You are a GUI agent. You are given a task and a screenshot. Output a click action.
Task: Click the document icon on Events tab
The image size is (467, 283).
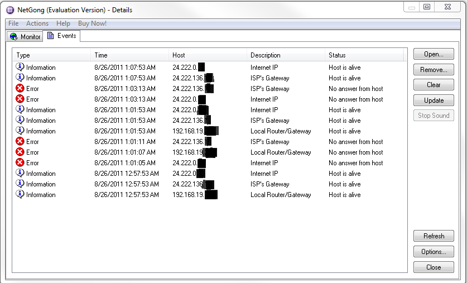click(51, 36)
